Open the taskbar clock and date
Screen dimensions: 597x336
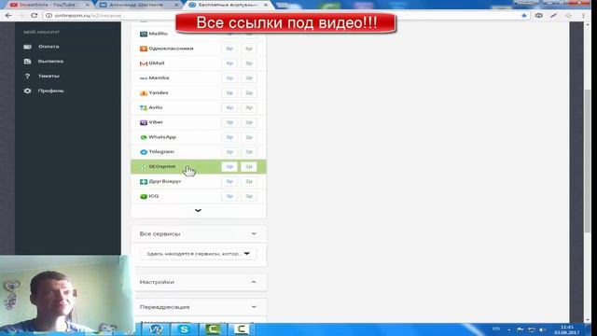coord(567,329)
